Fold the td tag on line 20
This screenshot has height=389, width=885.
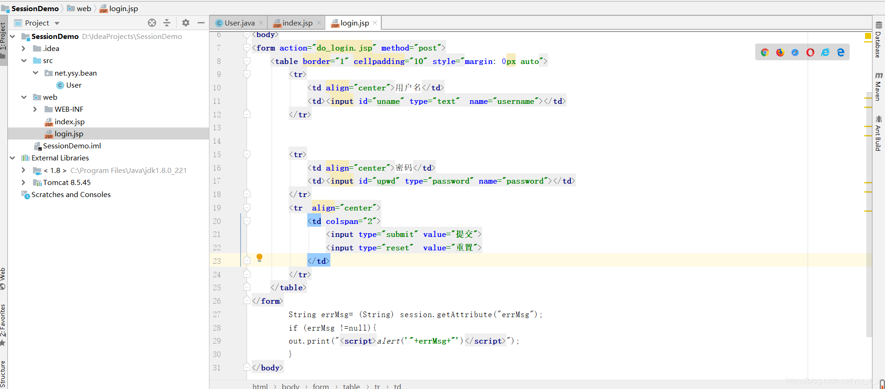(247, 221)
